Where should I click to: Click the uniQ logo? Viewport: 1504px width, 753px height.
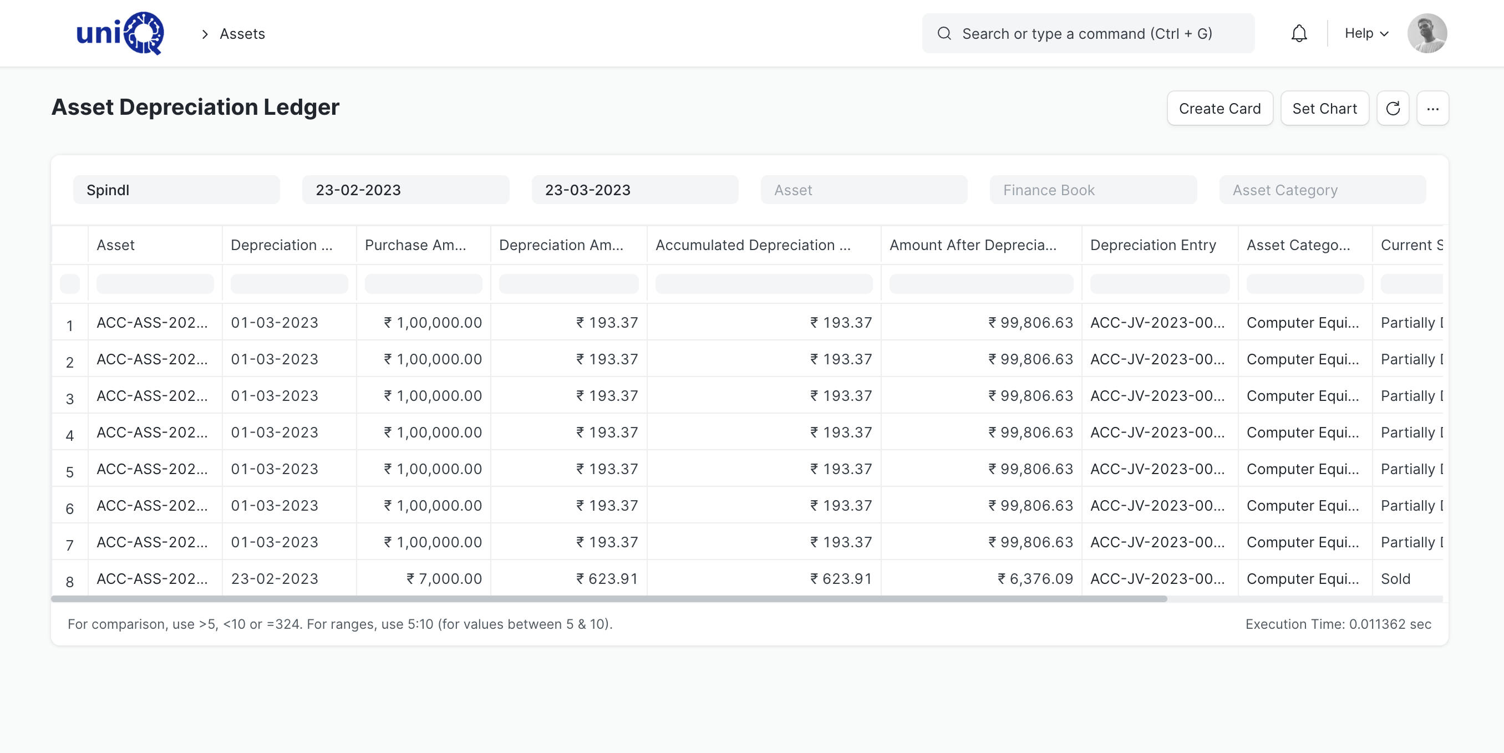click(x=120, y=33)
